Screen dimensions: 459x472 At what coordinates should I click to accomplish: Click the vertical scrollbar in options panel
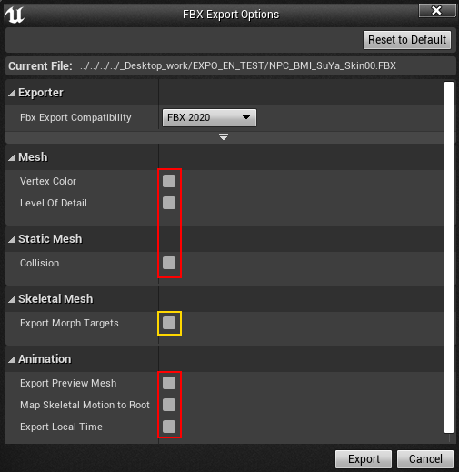(449, 257)
